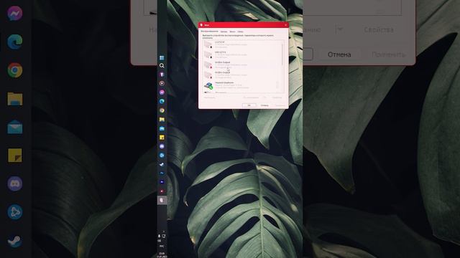Open the clock and date flyout
460x258 pixels.
click(162, 255)
